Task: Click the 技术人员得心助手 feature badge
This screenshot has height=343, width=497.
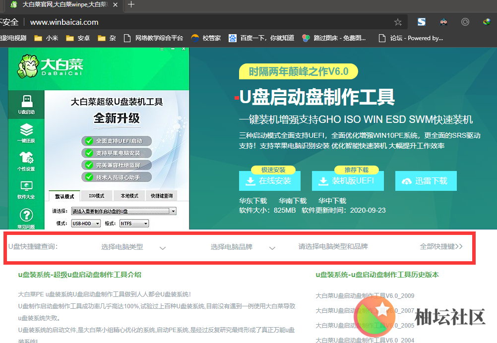Action: coord(117,177)
